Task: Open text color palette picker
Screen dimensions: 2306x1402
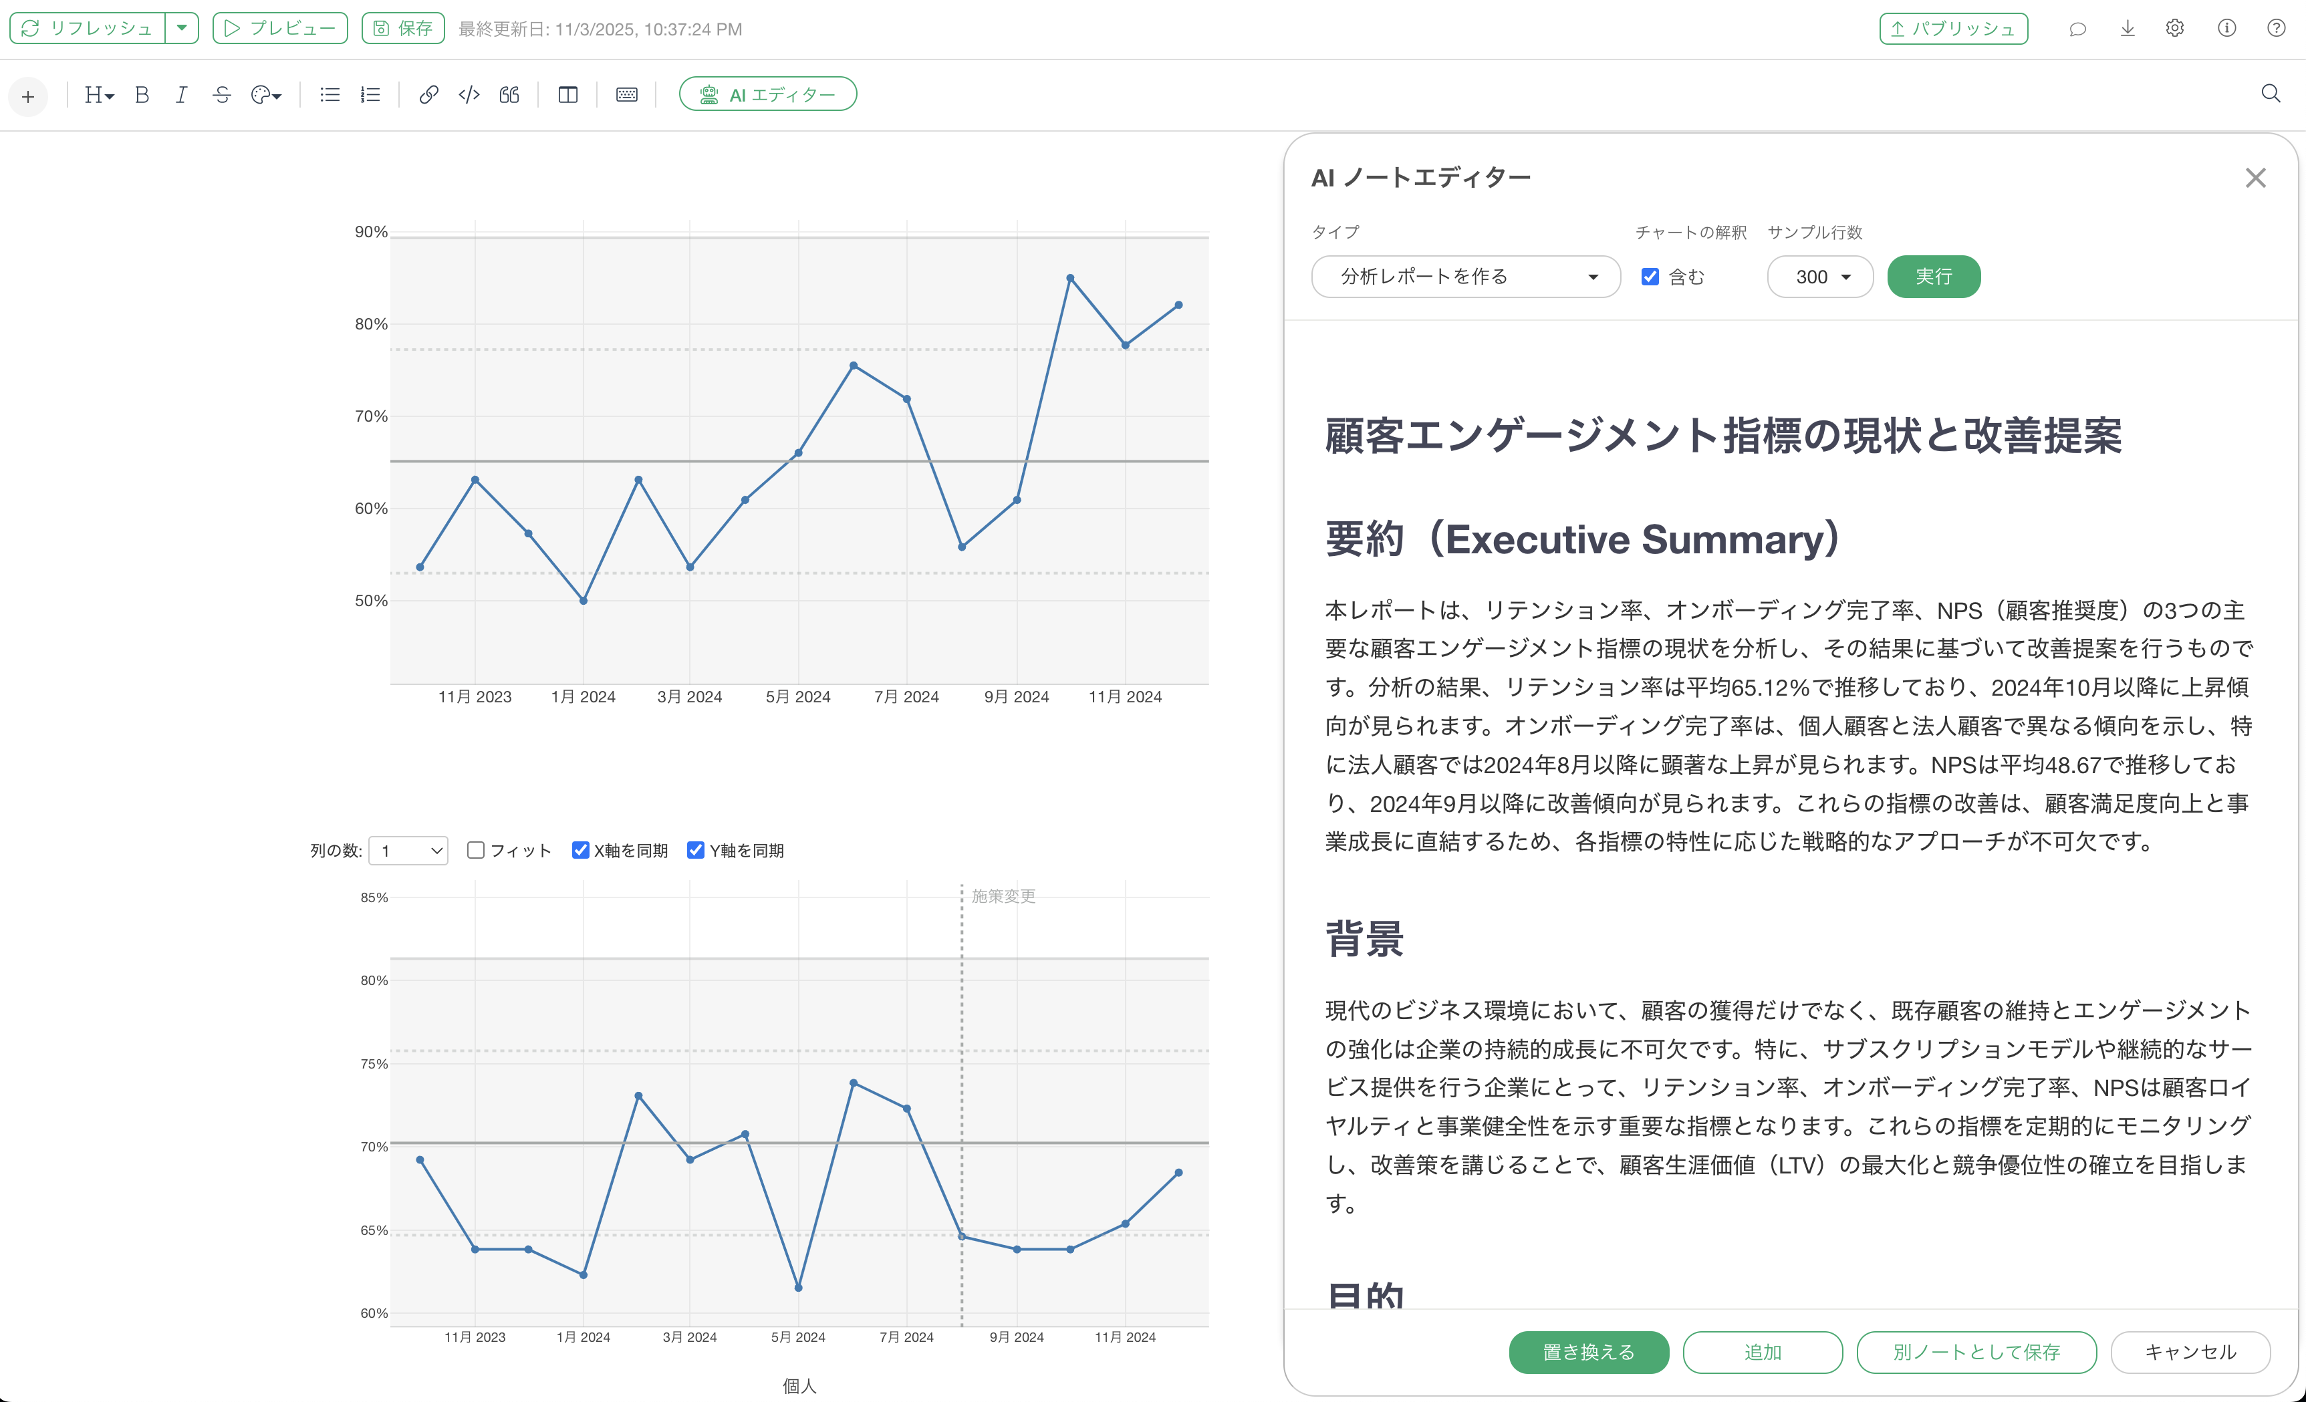Action: tap(266, 94)
